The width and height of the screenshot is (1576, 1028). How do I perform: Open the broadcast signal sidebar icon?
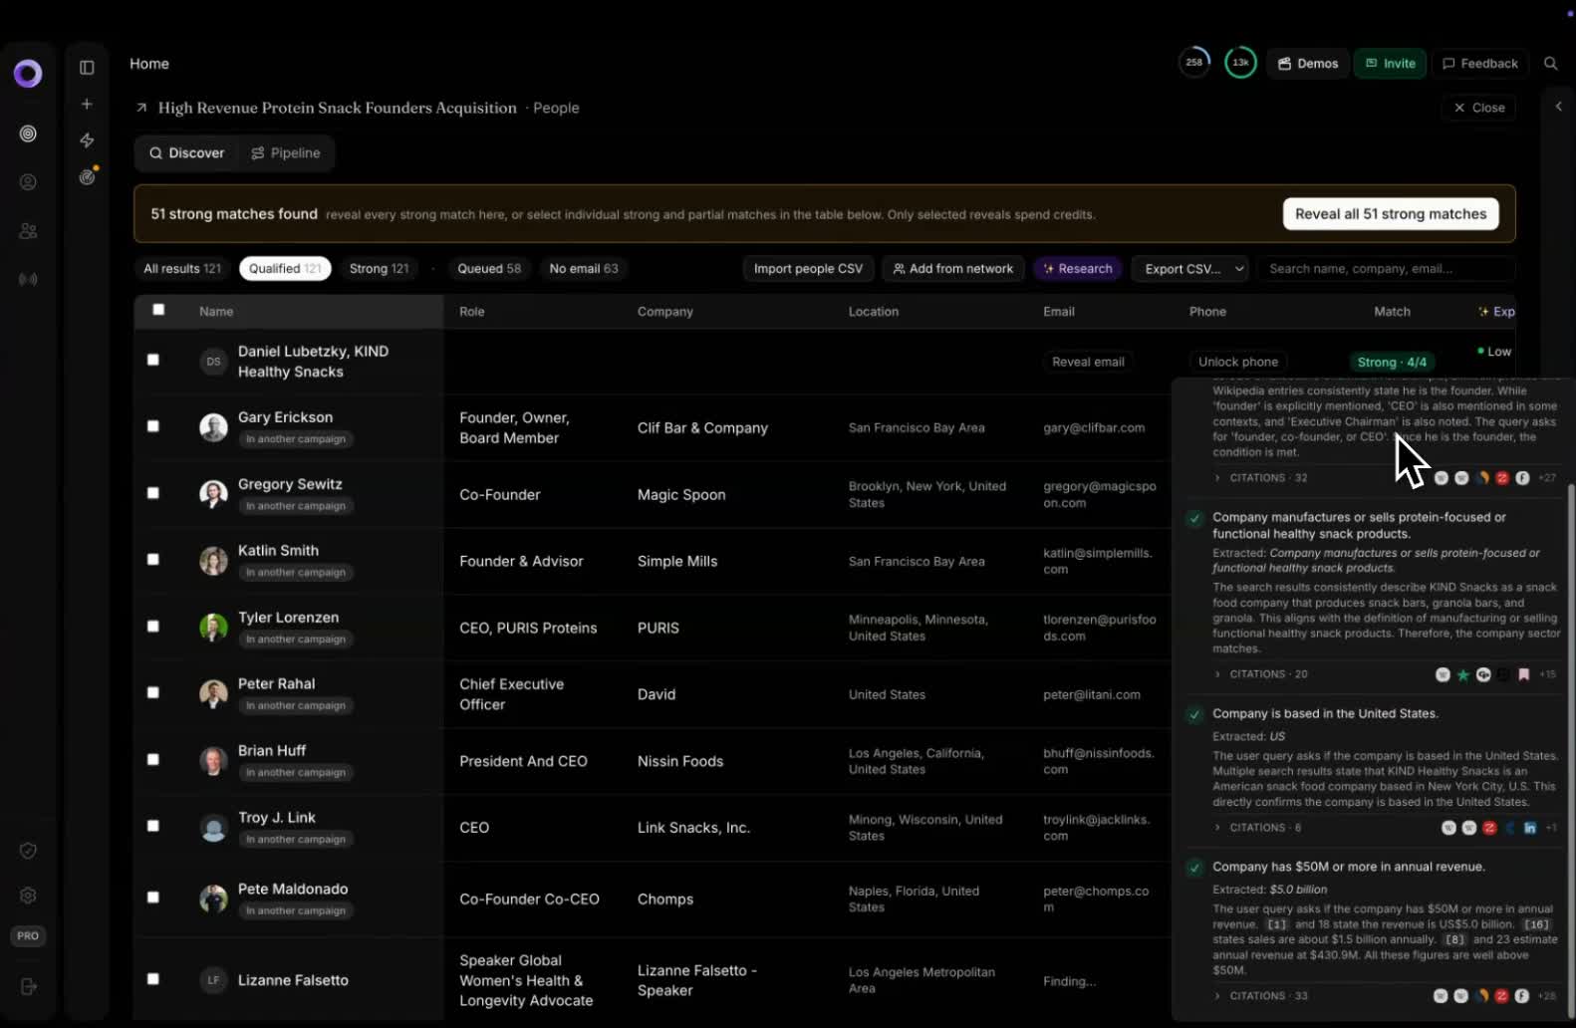pos(28,280)
